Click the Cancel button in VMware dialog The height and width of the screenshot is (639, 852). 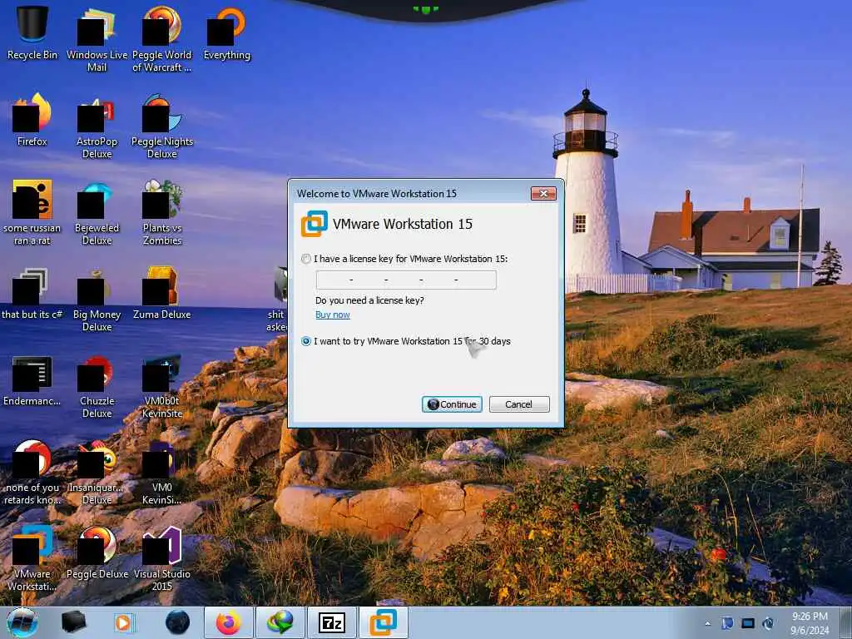(519, 404)
